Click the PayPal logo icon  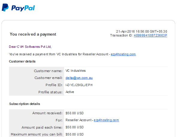point(5,7)
